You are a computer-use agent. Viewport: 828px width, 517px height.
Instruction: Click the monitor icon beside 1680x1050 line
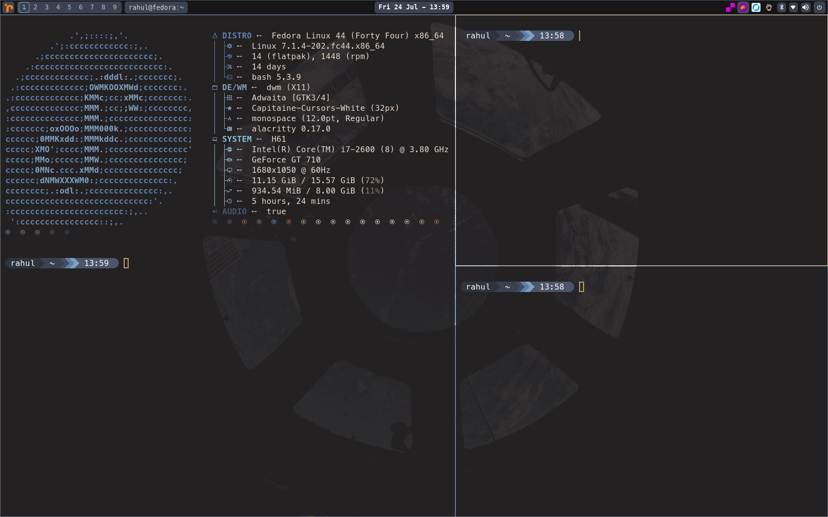pos(229,170)
